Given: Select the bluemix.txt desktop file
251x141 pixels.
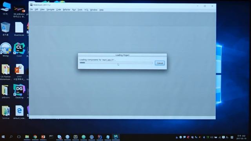Looking at the screenshot, I should click(x=19, y=29).
